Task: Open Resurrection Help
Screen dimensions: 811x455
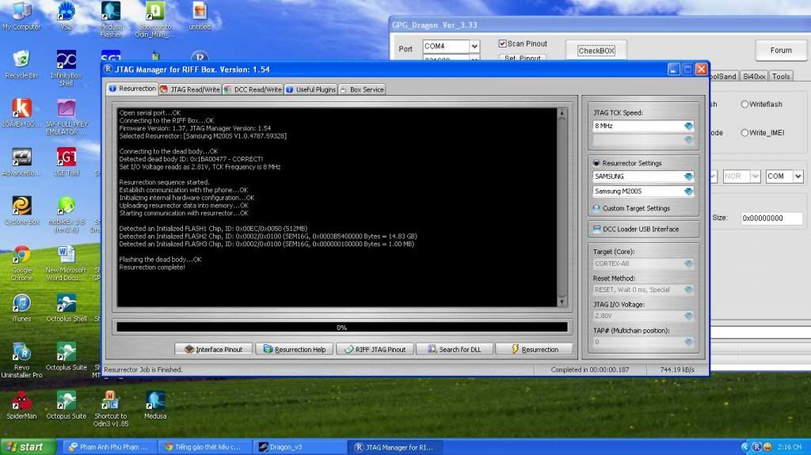Action: [295, 350]
